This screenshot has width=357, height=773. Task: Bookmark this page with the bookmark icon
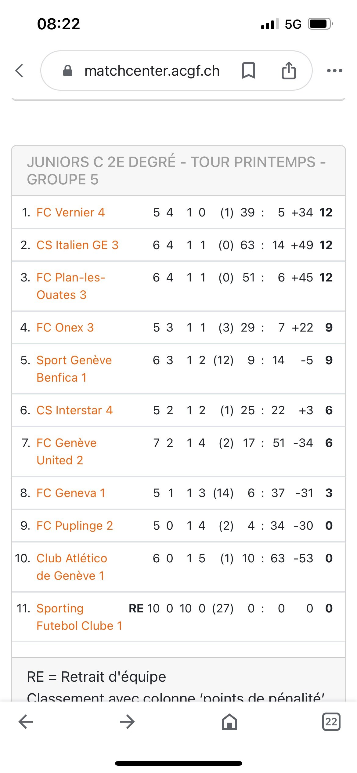point(248,71)
